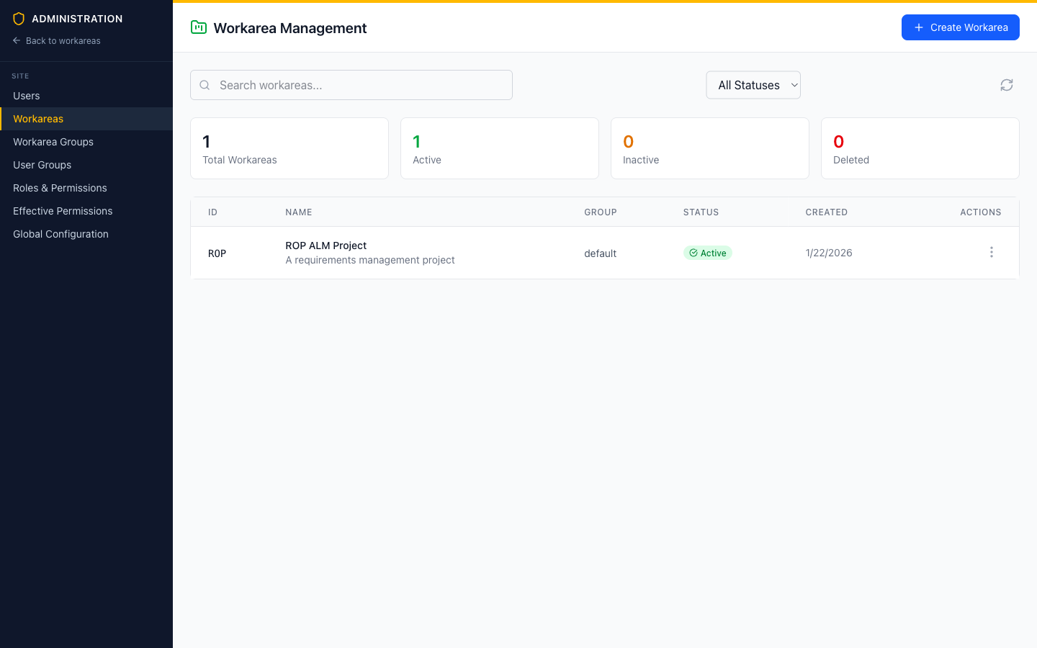Click the green Workarea Management folder icon

point(199,27)
